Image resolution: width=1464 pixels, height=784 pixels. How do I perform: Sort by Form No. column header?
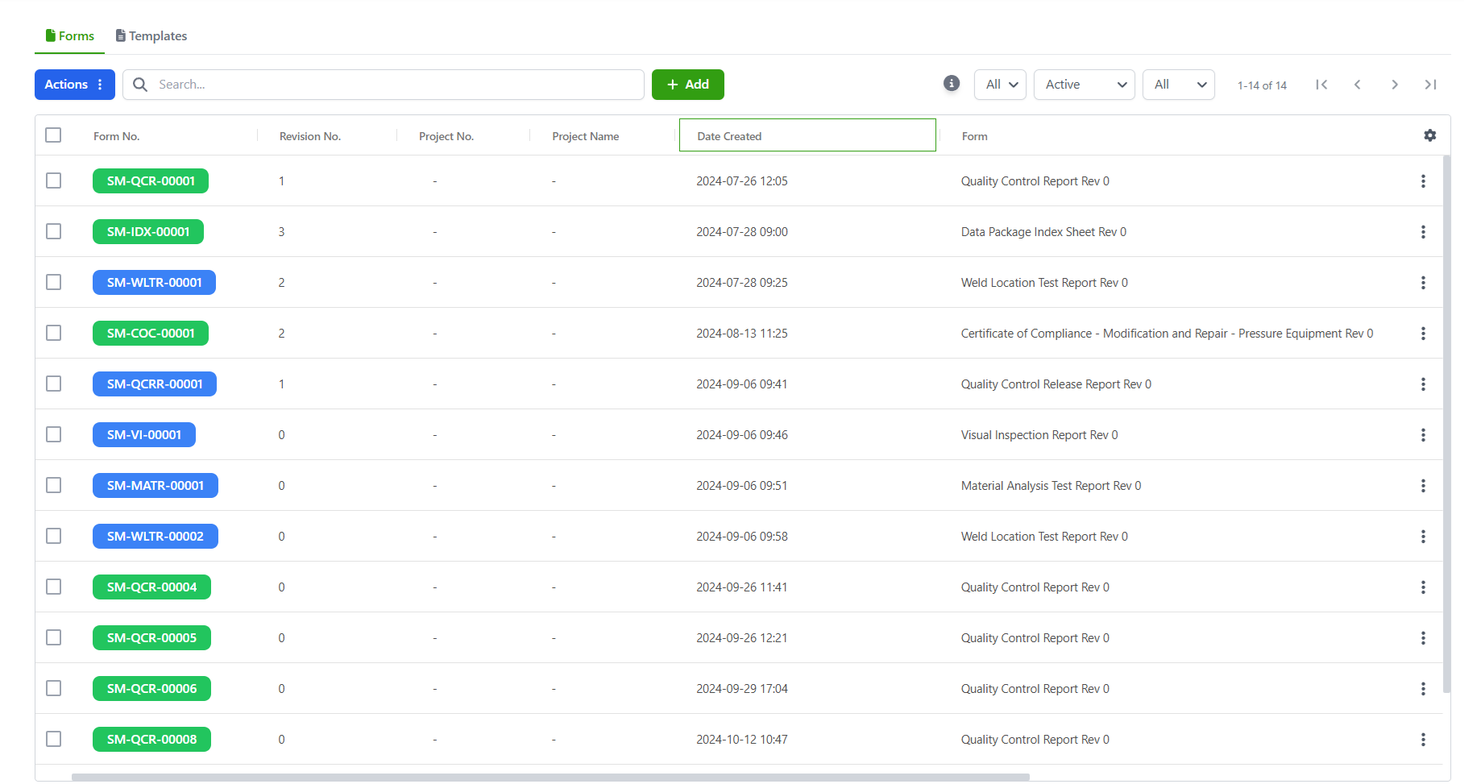tap(117, 136)
